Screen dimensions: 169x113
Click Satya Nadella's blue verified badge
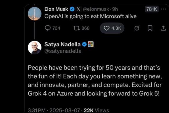coord(84,44)
